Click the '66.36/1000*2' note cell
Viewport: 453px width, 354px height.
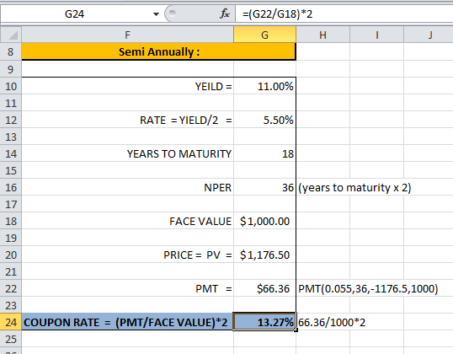point(332,322)
